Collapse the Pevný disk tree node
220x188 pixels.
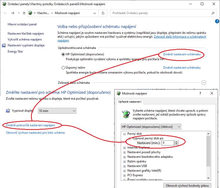[x=124, y=134]
